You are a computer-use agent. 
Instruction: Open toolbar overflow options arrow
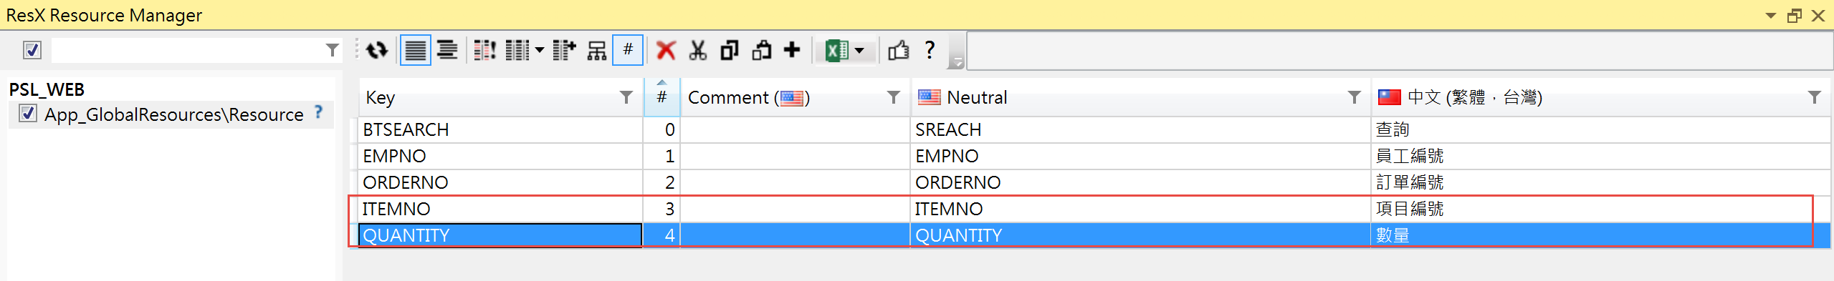pos(958,63)
